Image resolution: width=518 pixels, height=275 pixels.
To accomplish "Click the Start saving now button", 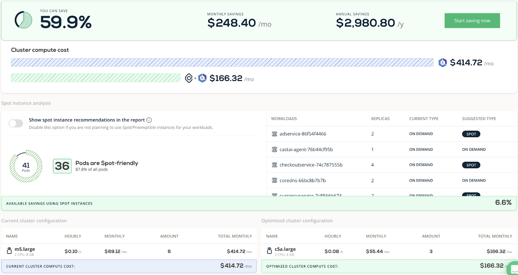I will [x=472, y=21].
